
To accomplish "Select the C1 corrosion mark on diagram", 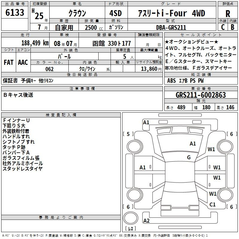I will [x=212, y=204].
